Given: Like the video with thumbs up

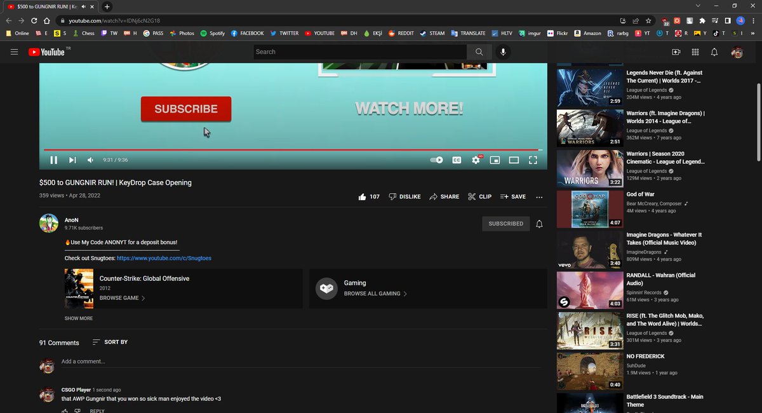Looking at the screenshot, I should pos(369,197).
